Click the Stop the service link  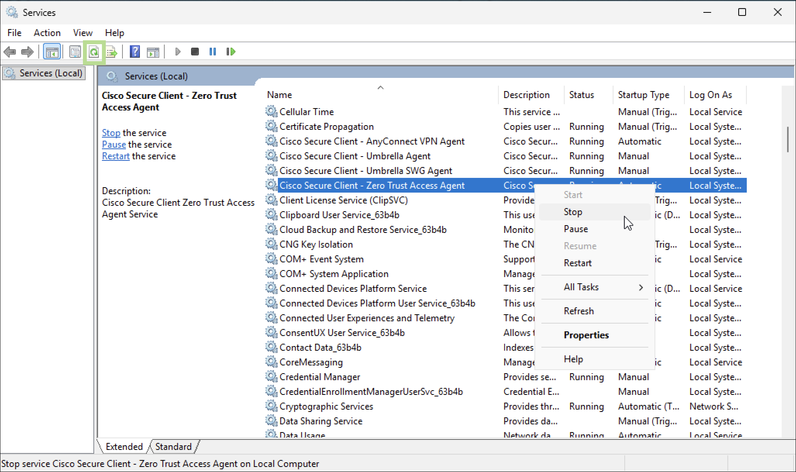[x=111, y=133]
